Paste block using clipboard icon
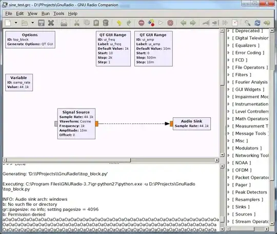The height and width of the screenshot is (234, 277). point(96,23)
